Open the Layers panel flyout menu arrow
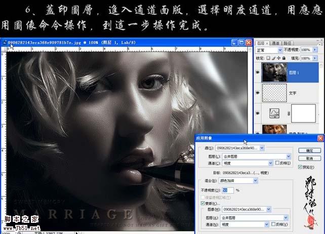The image size is (325, 234). coord(320,44)
